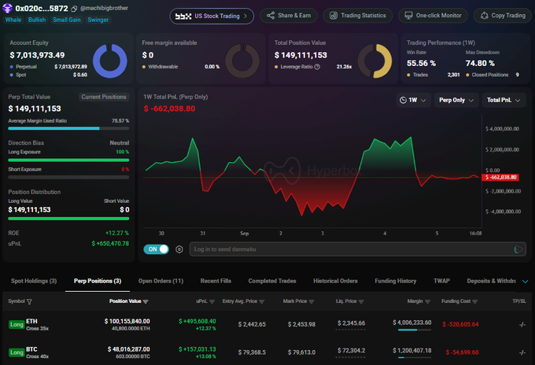Select the Perp Positions (3) tab
The height and width of the screenshot is (365, 535).
pos(98,281)
